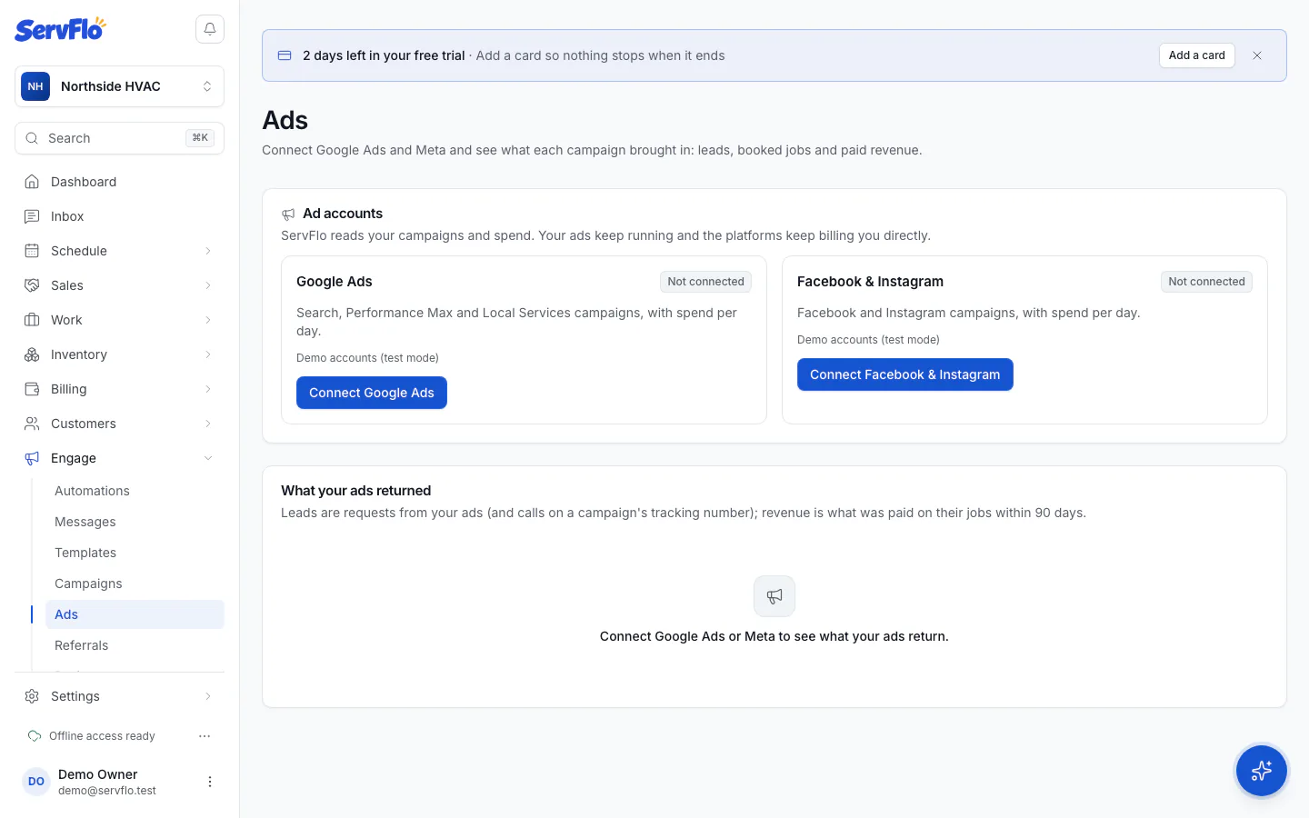Open Demo Owner account menu dots
Image resolution: width=1309 pixels, height=818 pixels.
pyautogui.click(x=210, y=782)
